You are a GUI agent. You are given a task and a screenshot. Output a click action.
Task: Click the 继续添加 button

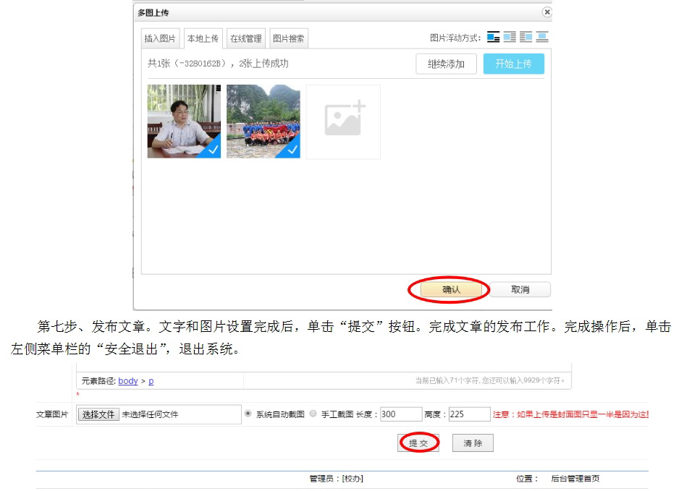pos(446,64)
